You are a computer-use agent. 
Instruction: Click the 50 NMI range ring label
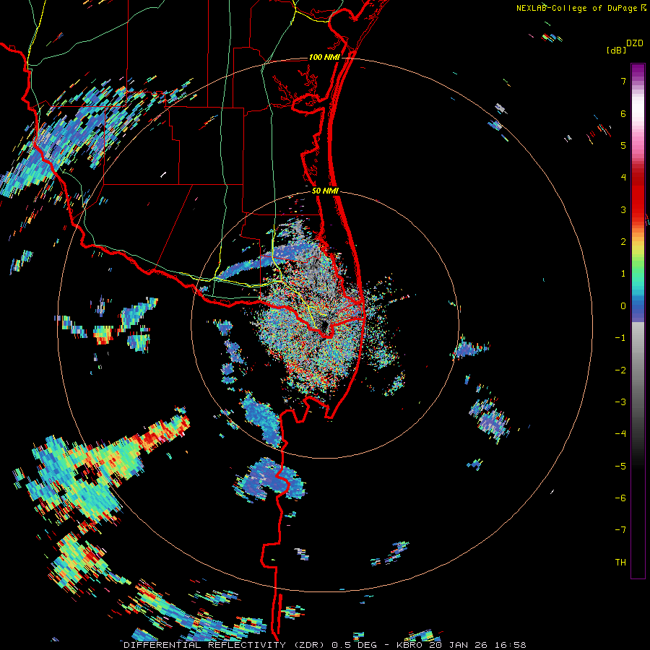point(326,191)
